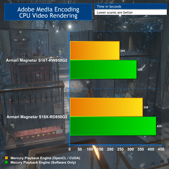Click the green bar with value 329

tap(103, 69)
